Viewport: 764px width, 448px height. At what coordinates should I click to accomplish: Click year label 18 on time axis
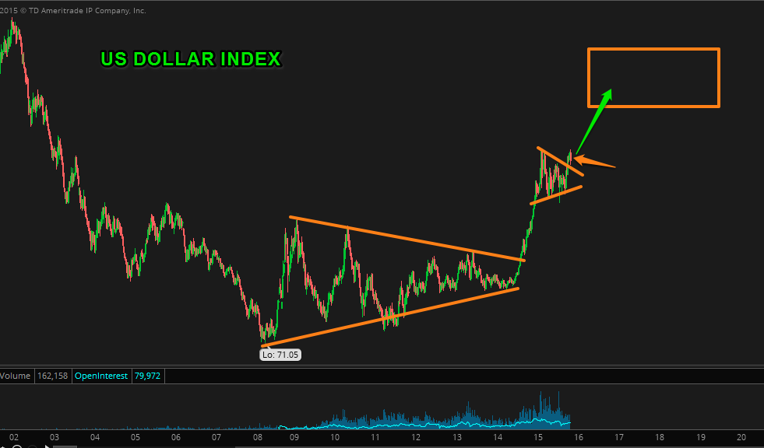pos(659,437)
